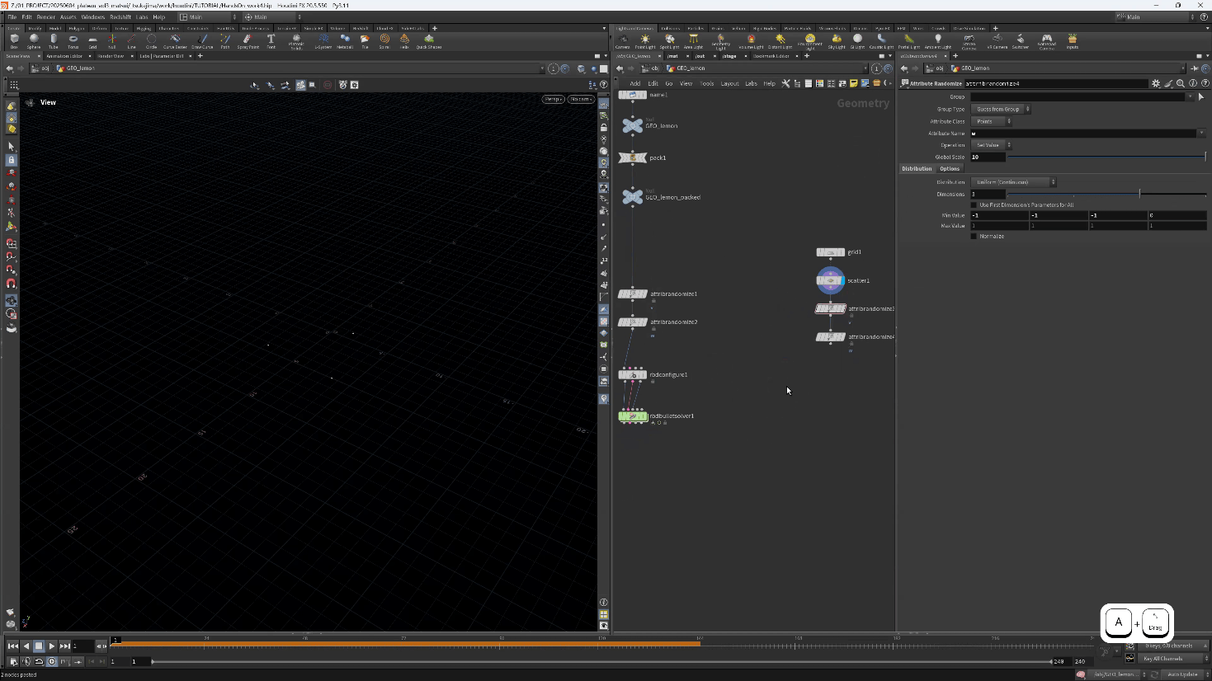Screen dimensions: 1212x681
Task: Open the Attribute Class dropdown
Action: [x=992, y=121]
